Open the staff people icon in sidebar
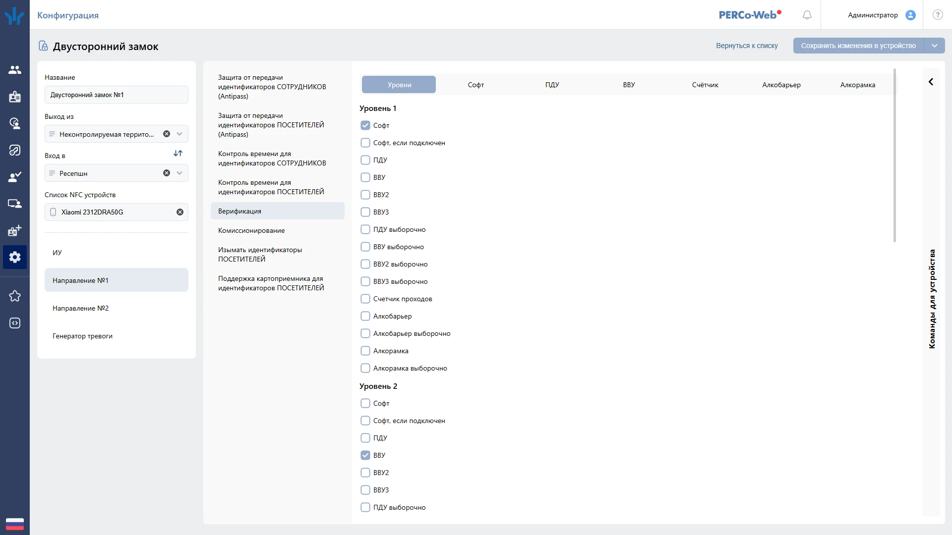Viewport: 952px width, 535px height. coord(15,70)
